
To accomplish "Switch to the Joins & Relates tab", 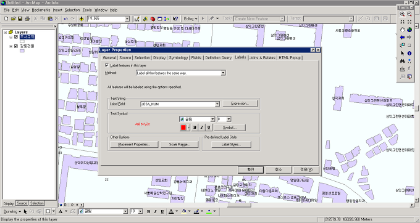I will [262, 58].
